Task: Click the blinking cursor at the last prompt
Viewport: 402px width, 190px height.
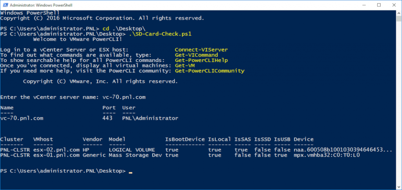Action: tap(130, 172)
